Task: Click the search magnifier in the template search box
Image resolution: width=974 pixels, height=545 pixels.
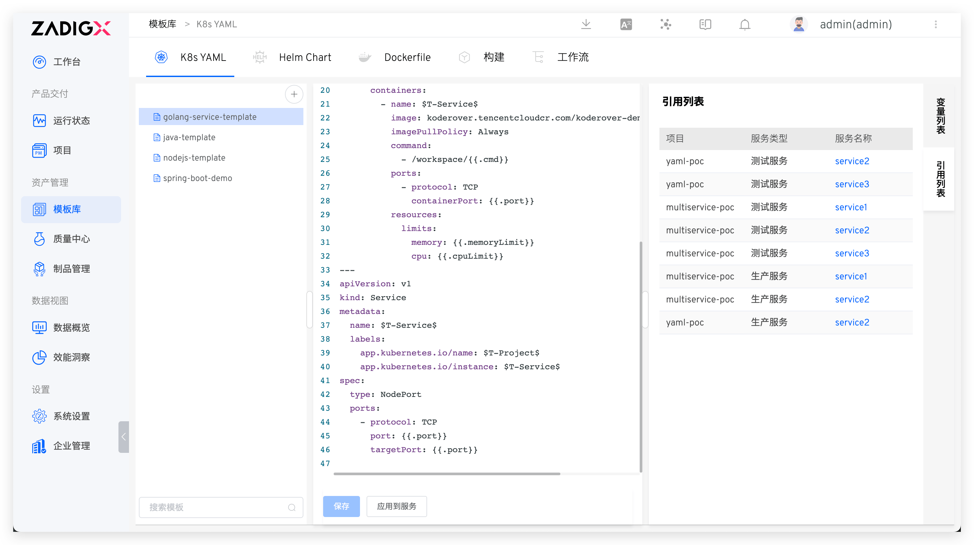Action: [292, 507]
